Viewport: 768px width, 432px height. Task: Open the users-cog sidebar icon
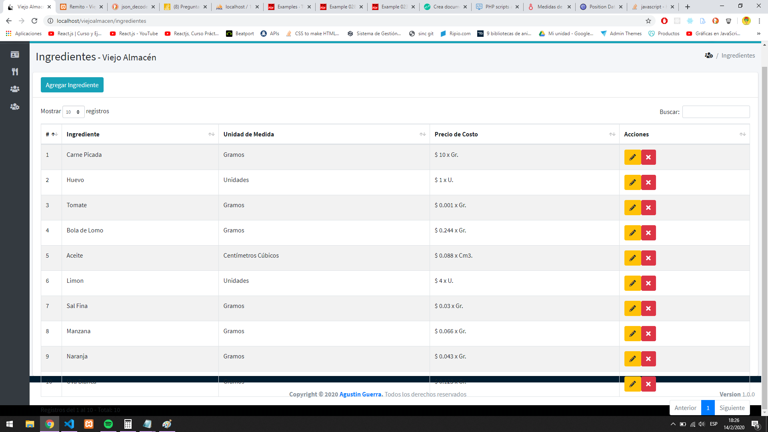[15, 106]
